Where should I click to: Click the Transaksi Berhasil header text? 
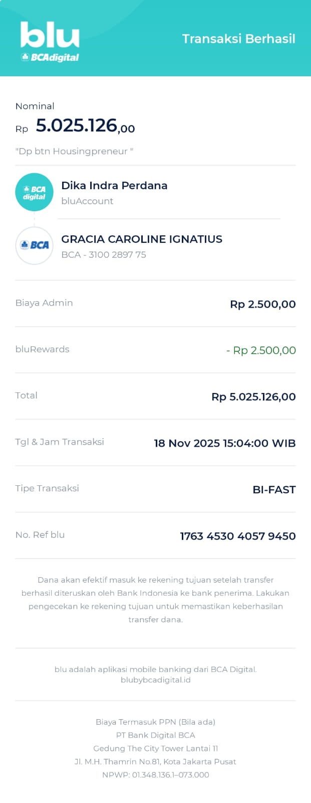pos(238,39)
